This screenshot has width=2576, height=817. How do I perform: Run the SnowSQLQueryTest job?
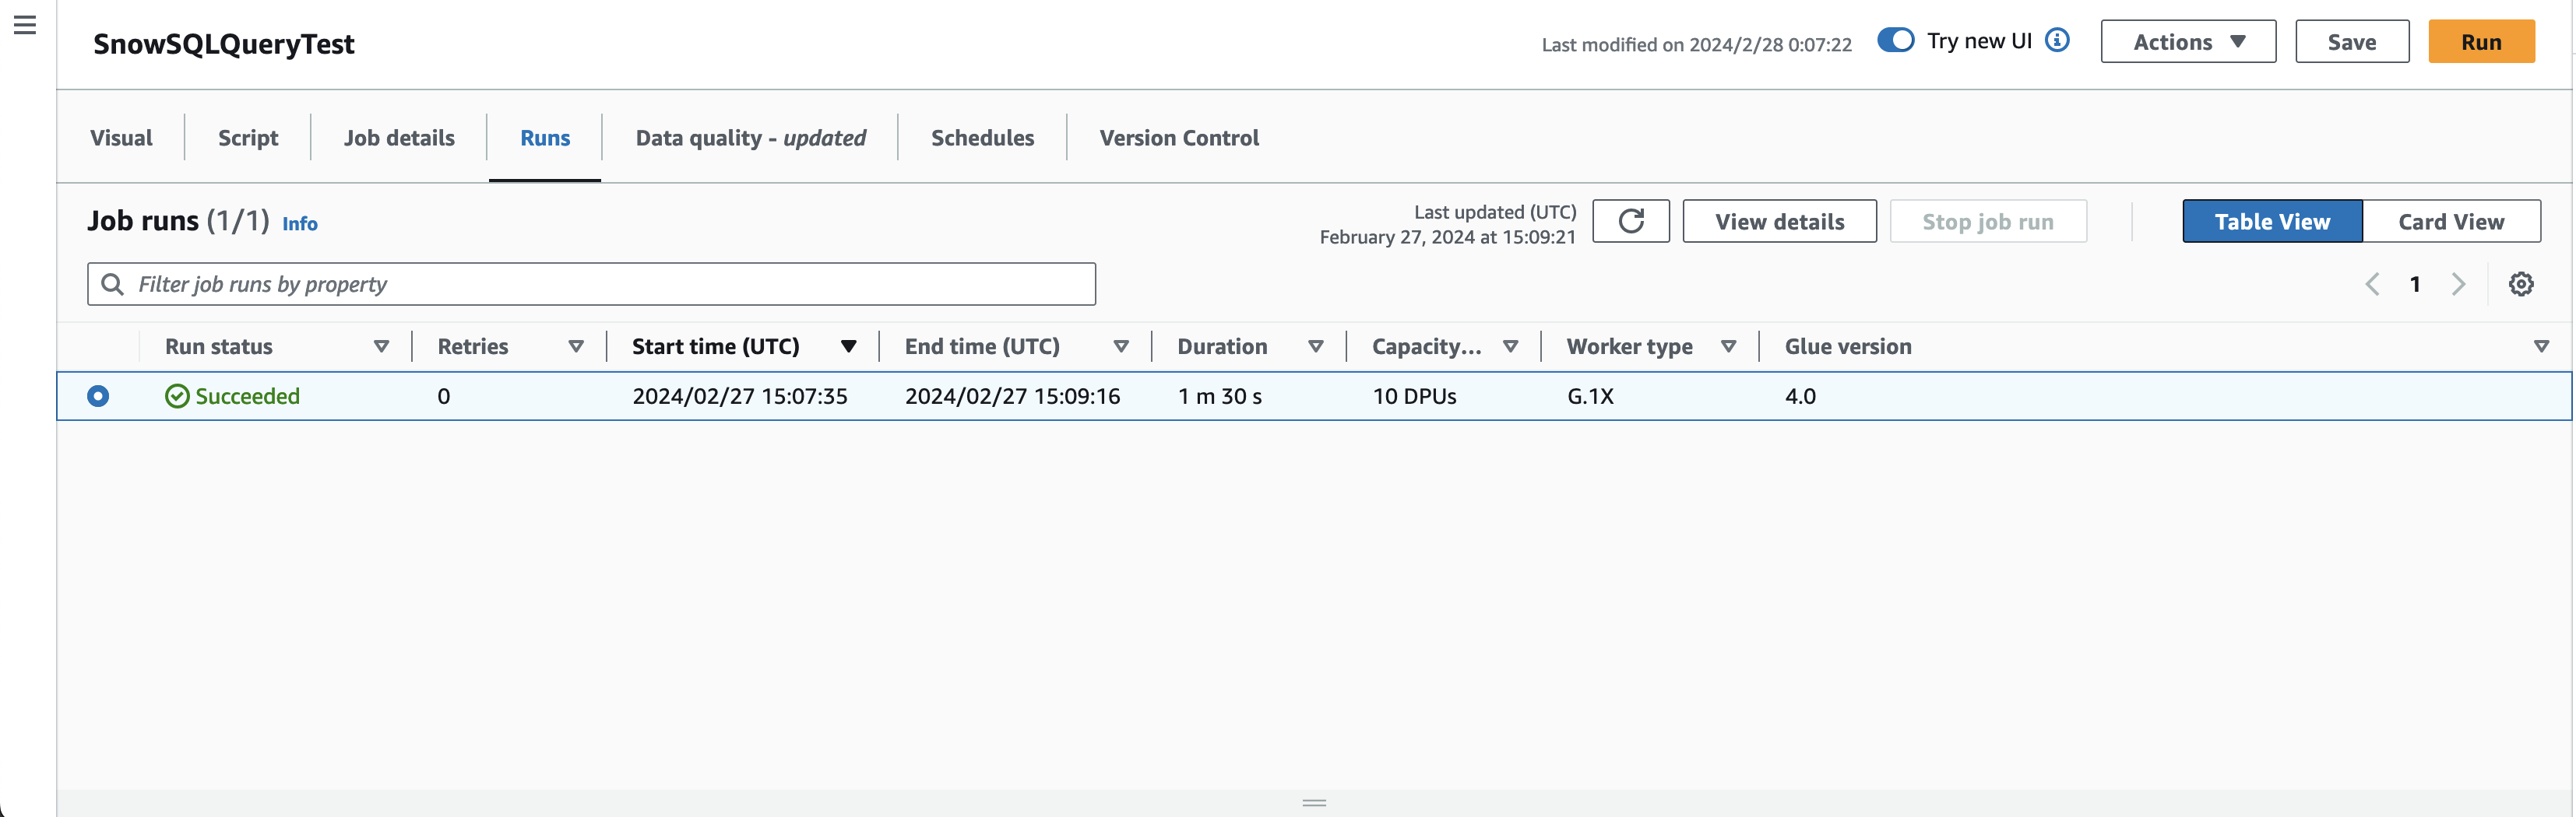[2481, 41]
